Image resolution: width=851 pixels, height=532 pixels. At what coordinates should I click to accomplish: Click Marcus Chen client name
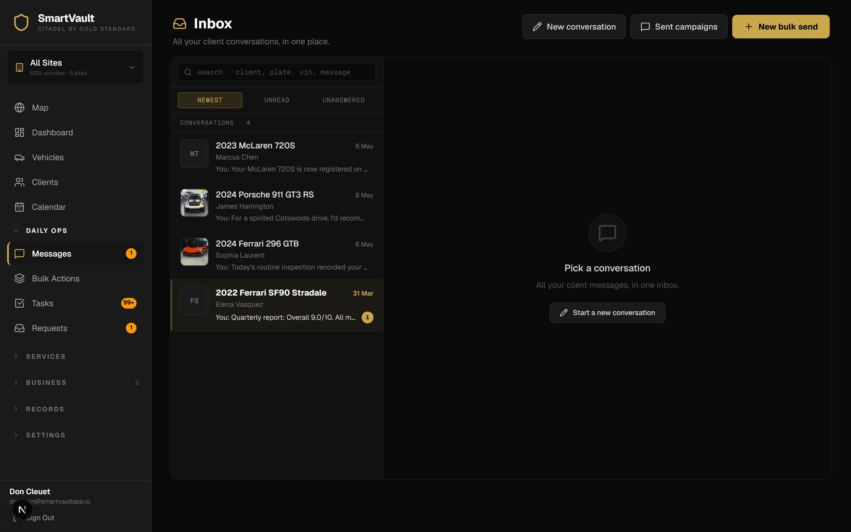pyautogui.click(x=237, y=157)
